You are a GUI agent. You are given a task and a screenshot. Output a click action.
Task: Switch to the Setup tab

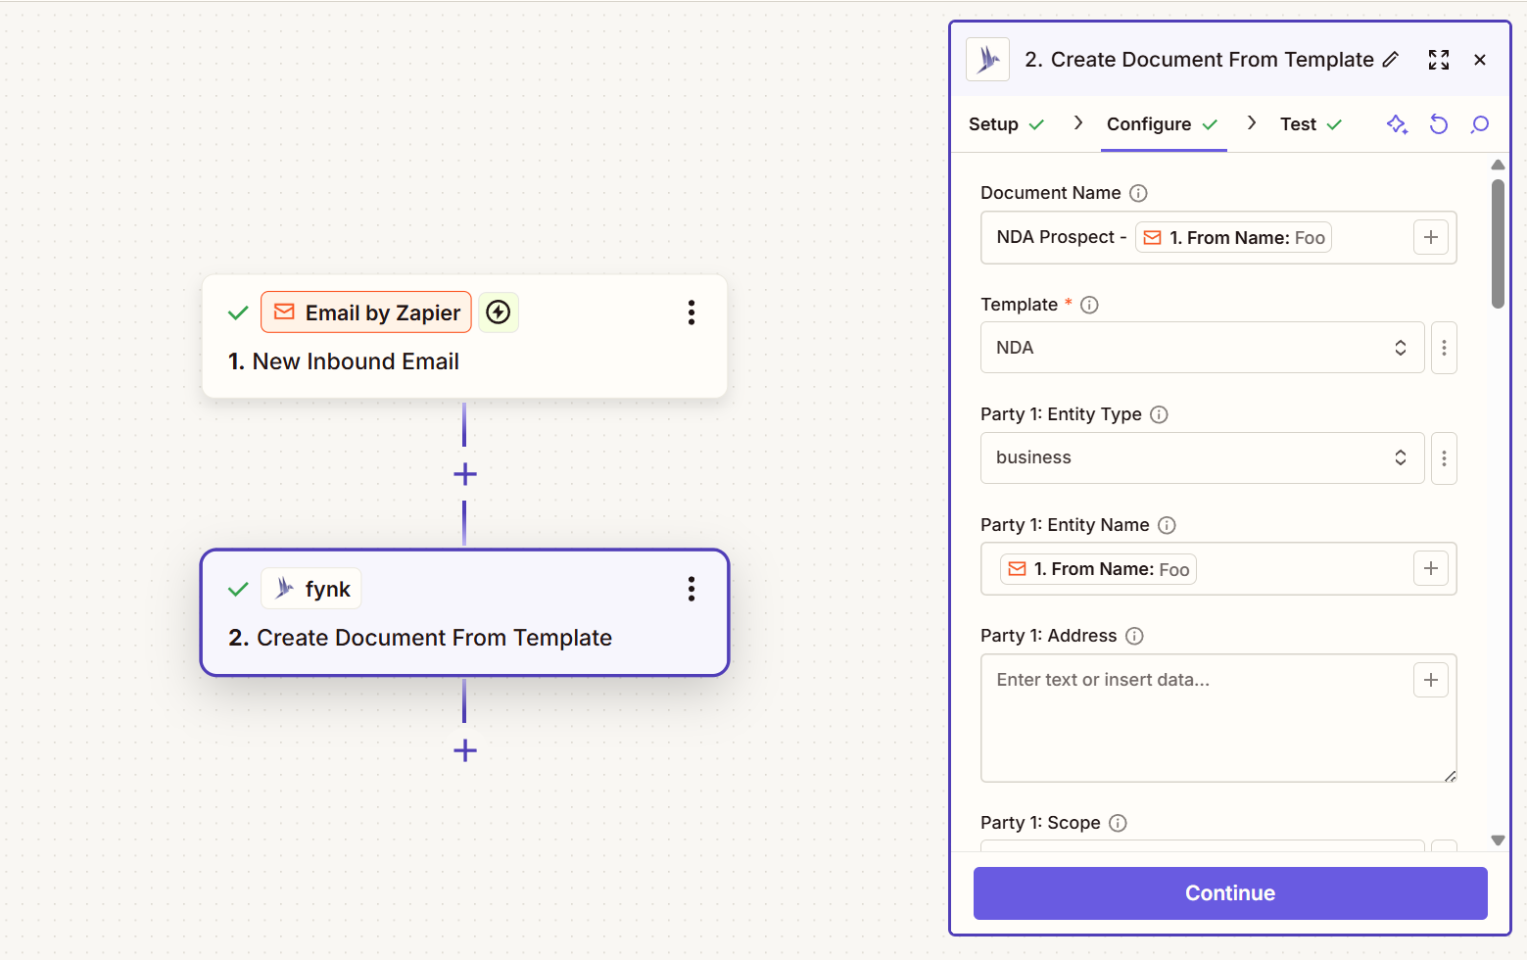(994, 124)
